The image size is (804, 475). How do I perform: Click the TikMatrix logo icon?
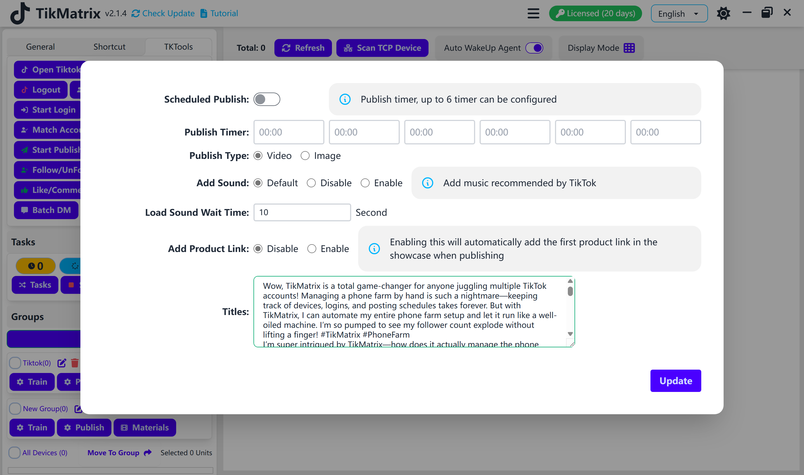point(20,13)
